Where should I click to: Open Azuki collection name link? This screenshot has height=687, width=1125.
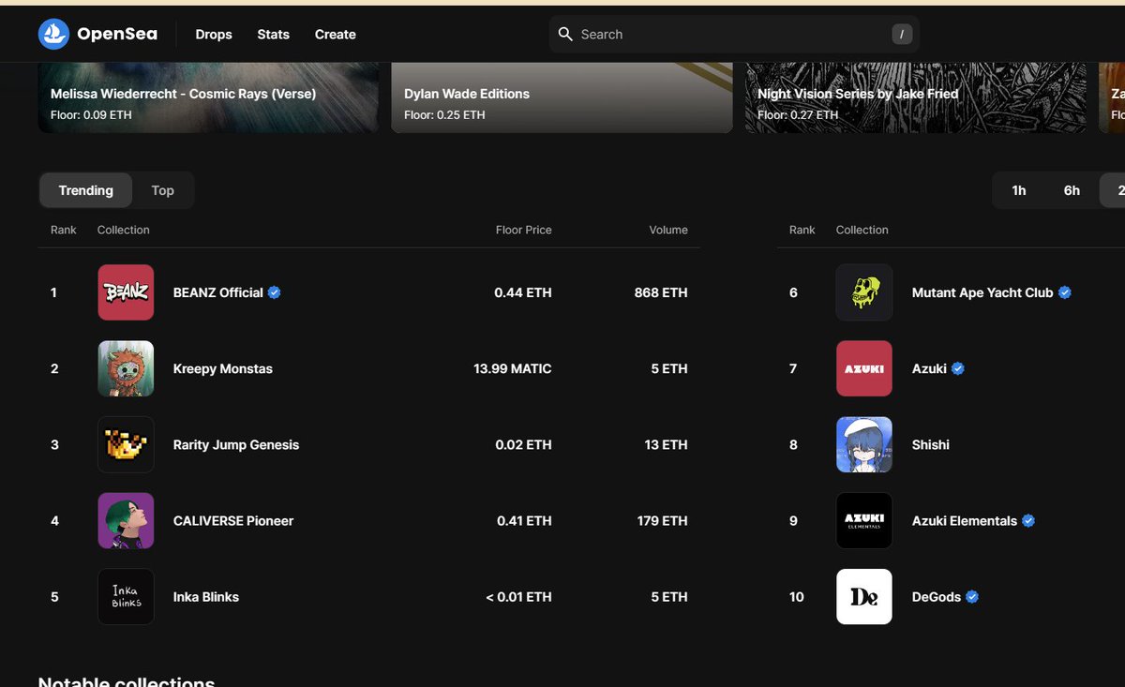(x=929, y=368)
